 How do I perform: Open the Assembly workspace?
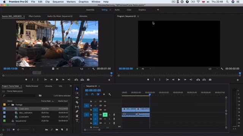[90, 10]
